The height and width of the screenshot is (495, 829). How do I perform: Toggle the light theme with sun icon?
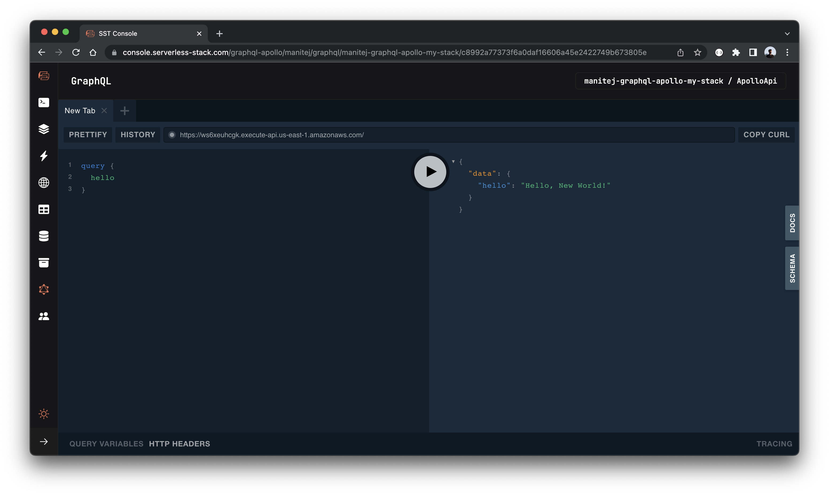[x=43, y=414]
